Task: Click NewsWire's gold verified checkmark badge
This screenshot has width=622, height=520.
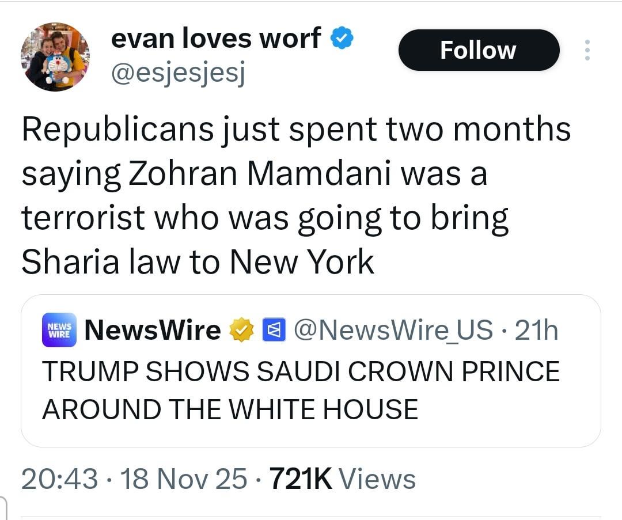Action: point(242,331)
